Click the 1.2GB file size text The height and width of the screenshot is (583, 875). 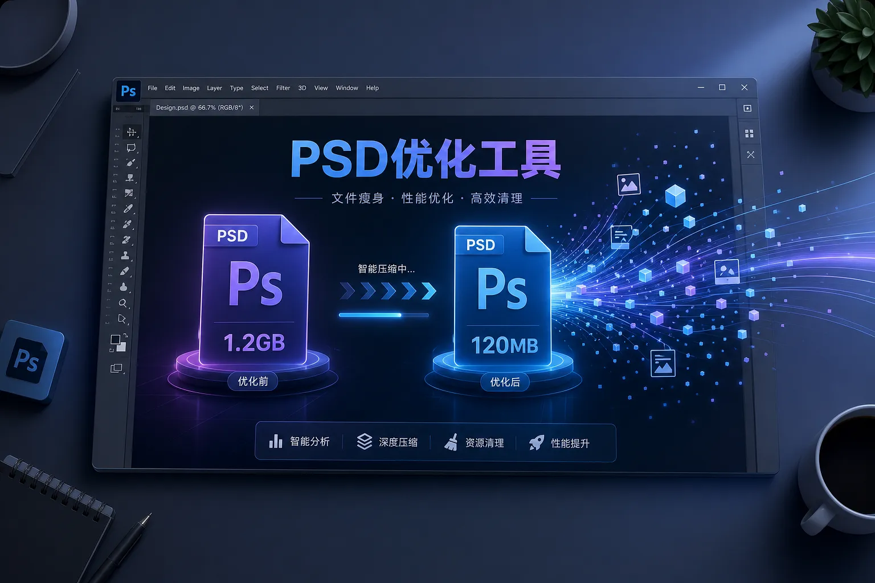point(254,343)
